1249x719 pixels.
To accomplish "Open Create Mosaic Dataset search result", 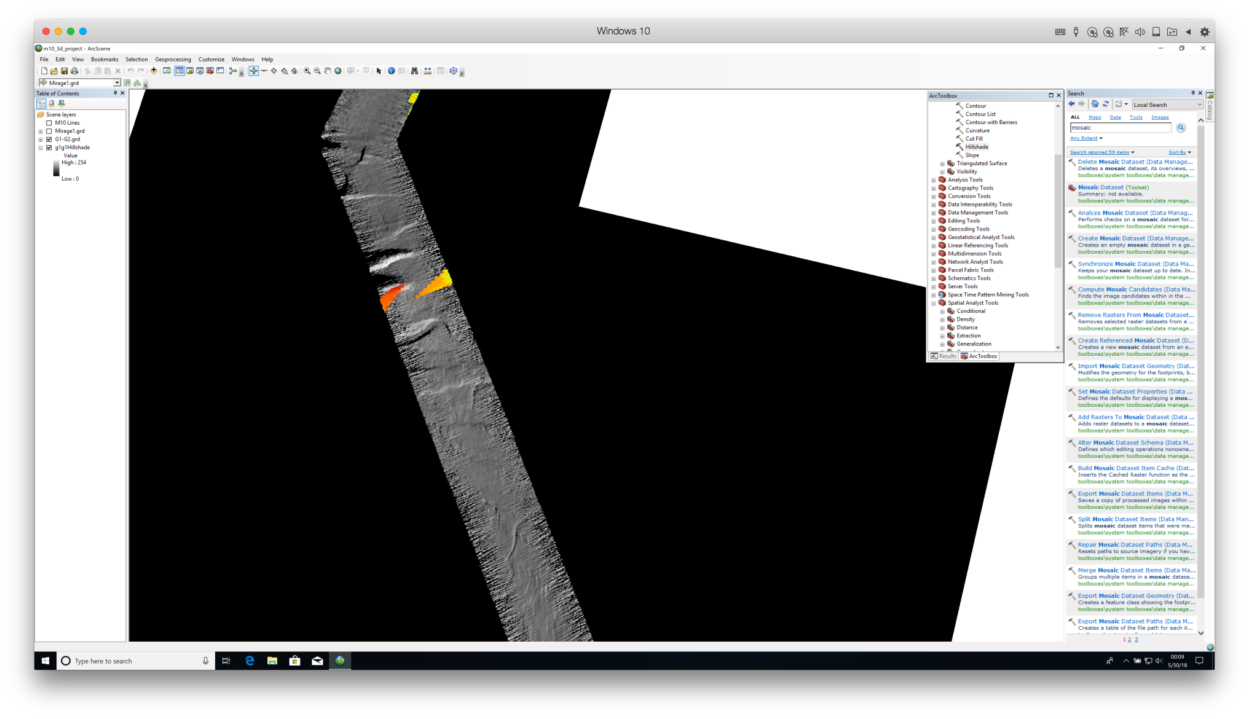I will 1135,238.
